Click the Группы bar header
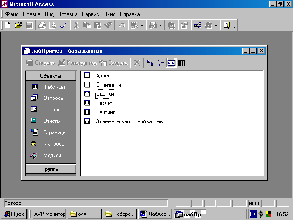Image resolution: width=293 pixels, height=220 pixels. (x=51, y=169)
